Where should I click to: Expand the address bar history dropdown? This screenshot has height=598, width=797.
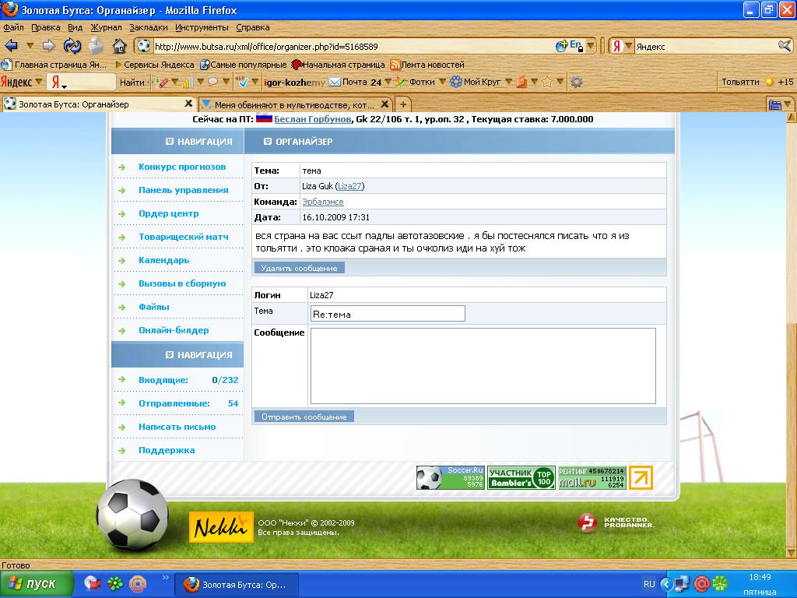591,46
